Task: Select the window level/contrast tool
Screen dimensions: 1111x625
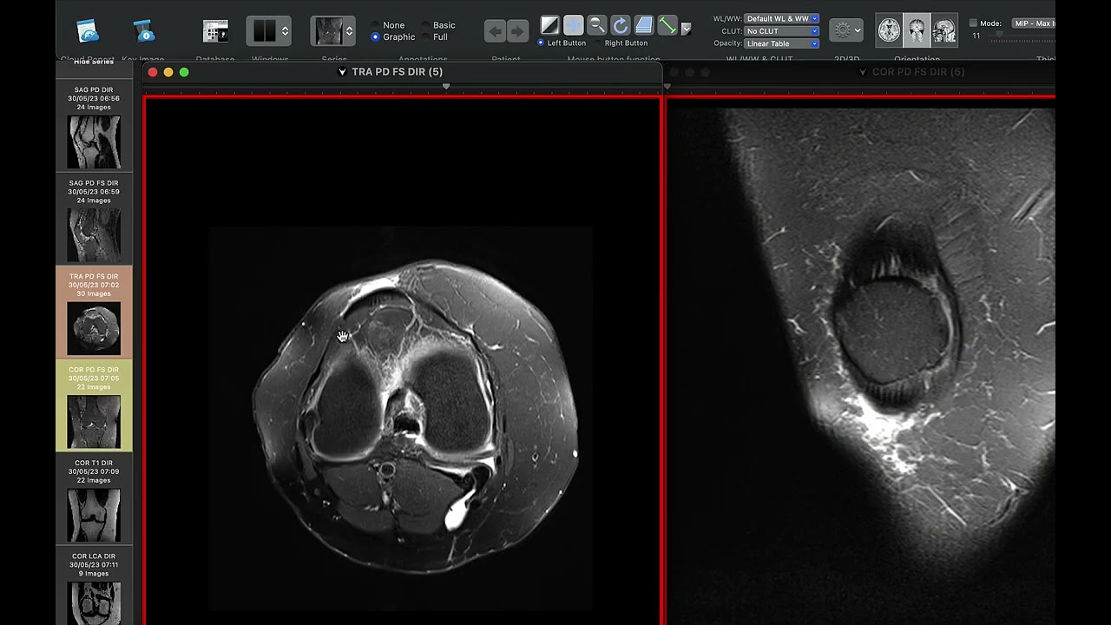Action: [549, 25]
